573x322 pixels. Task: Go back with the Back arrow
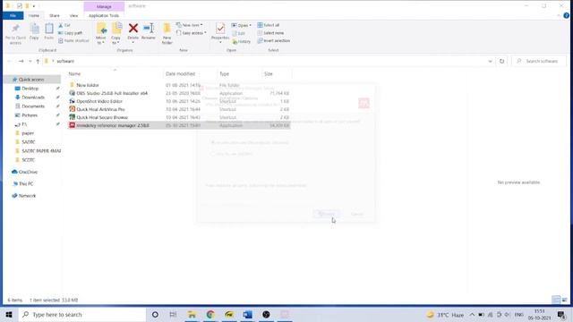[x=10, y=62]
